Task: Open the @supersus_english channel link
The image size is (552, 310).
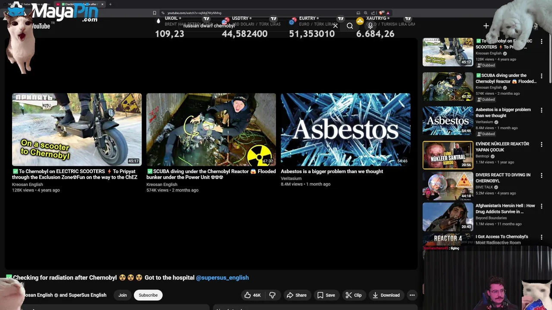Action: tap(222, 278)
